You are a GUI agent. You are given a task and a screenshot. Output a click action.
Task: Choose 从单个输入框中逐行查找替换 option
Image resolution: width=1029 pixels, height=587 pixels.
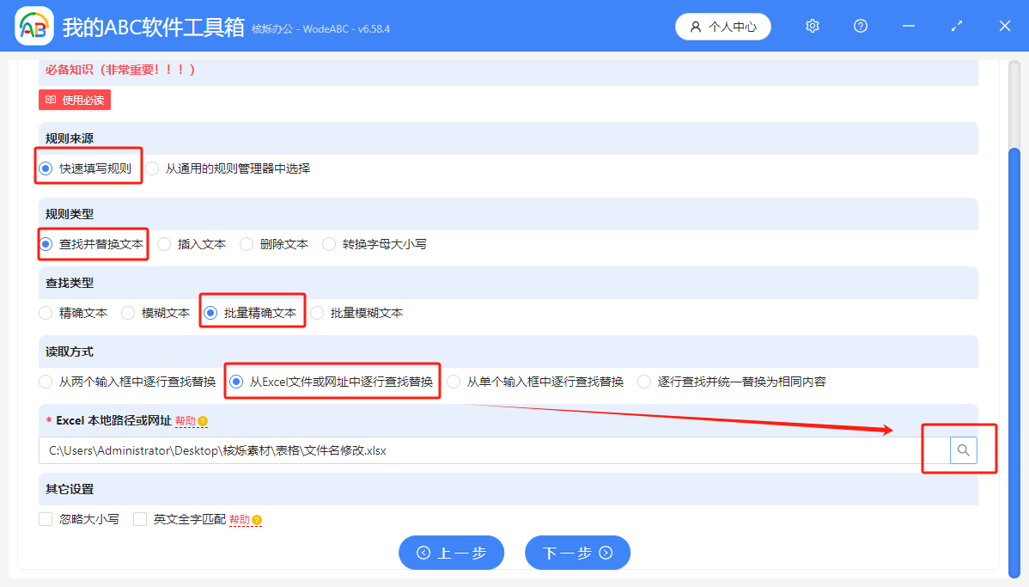456,381
